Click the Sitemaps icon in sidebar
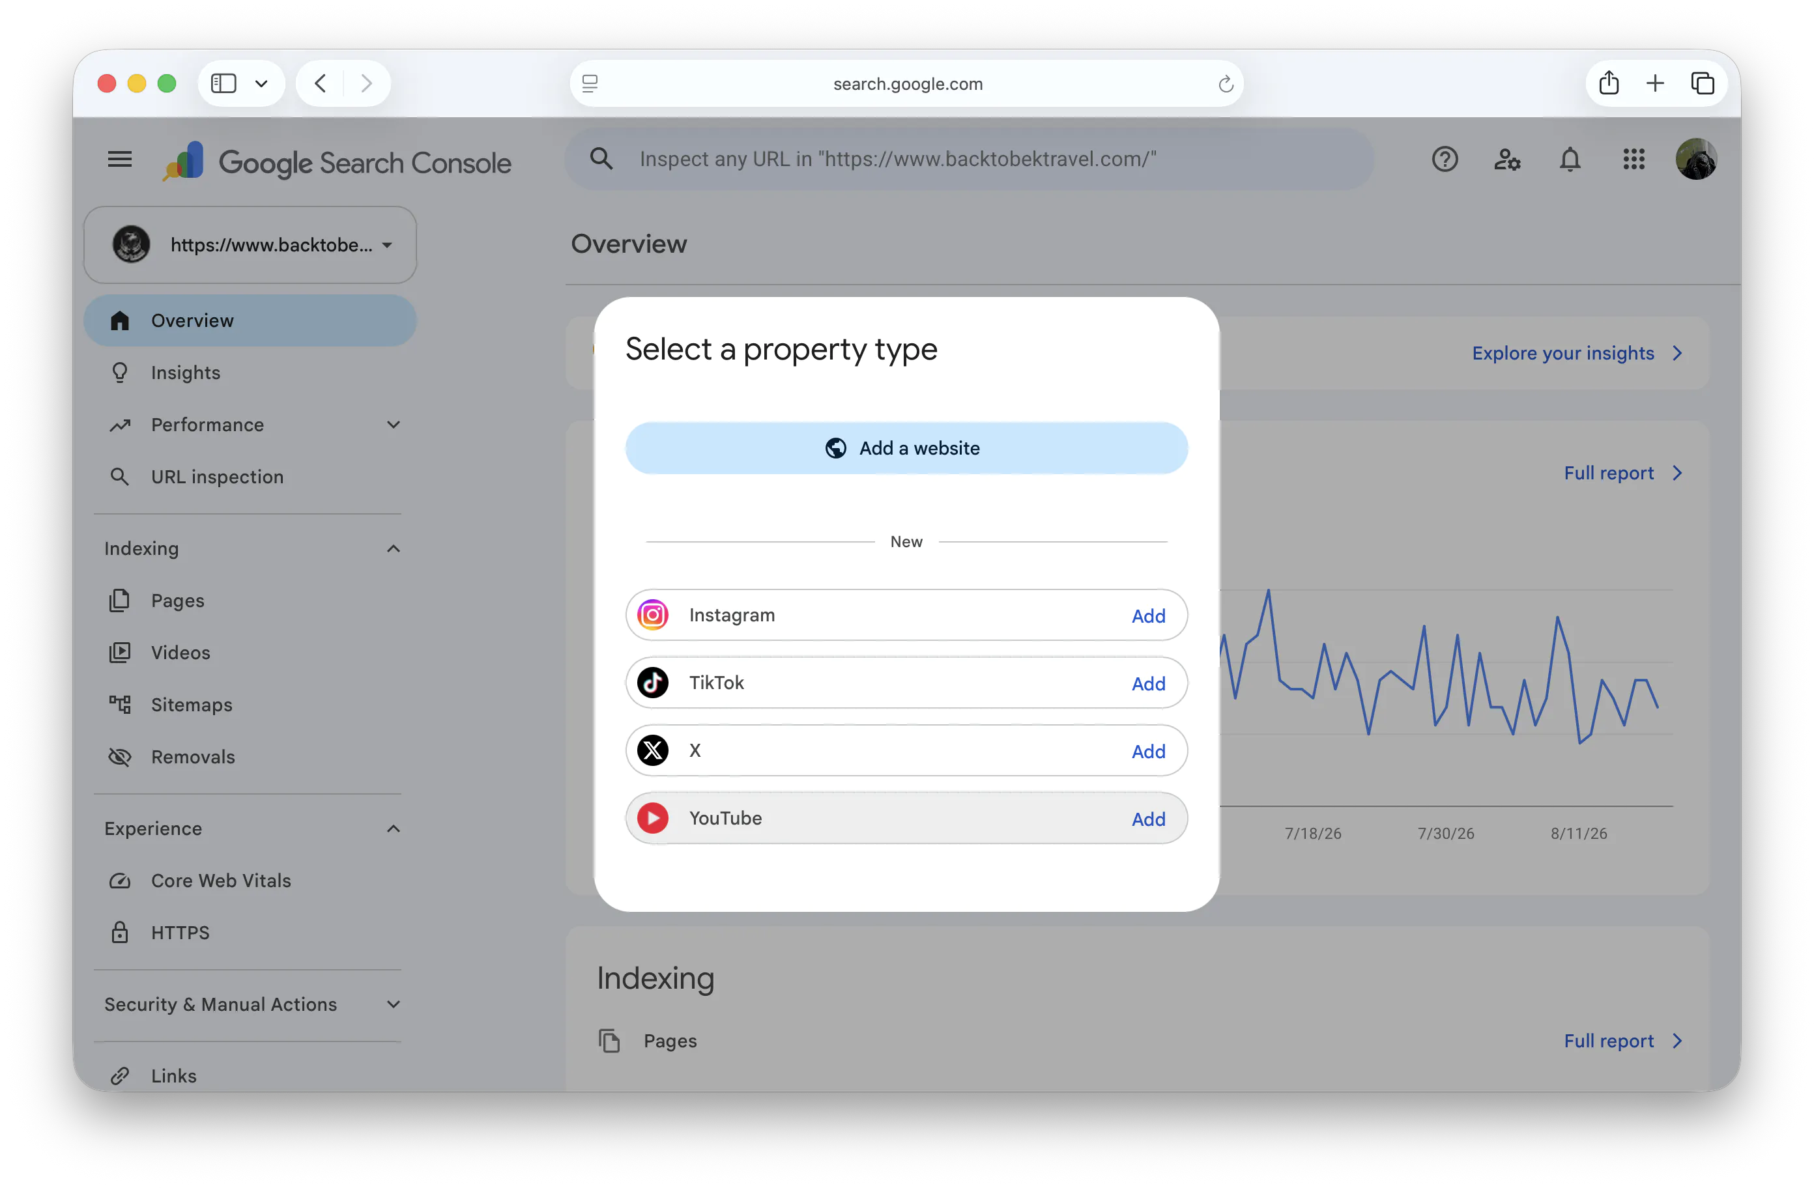Image resolution: width=1814 pixels, height=1188 pixels. (x=120, y=705)
